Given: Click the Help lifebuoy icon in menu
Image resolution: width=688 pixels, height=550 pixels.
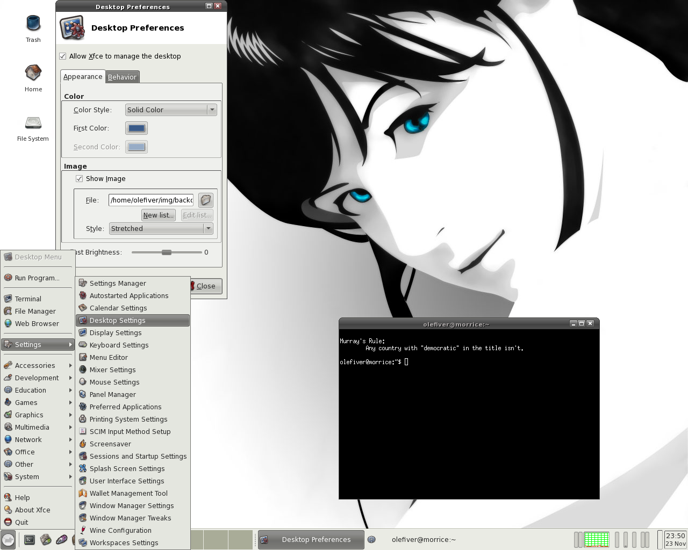Looking at the screenshot, I should tap(8, 497).
